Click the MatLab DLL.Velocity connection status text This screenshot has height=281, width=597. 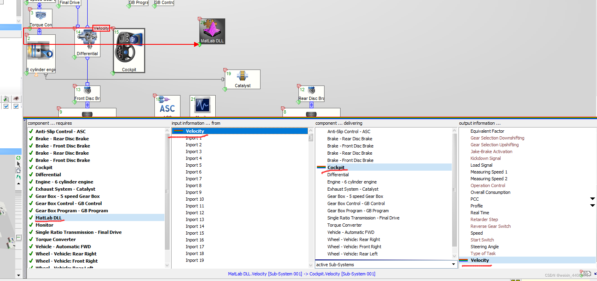302,274
